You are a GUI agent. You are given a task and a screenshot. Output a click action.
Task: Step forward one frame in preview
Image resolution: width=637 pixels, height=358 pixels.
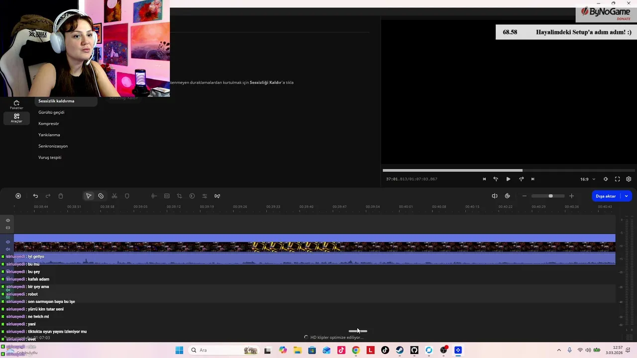(521, 179)
